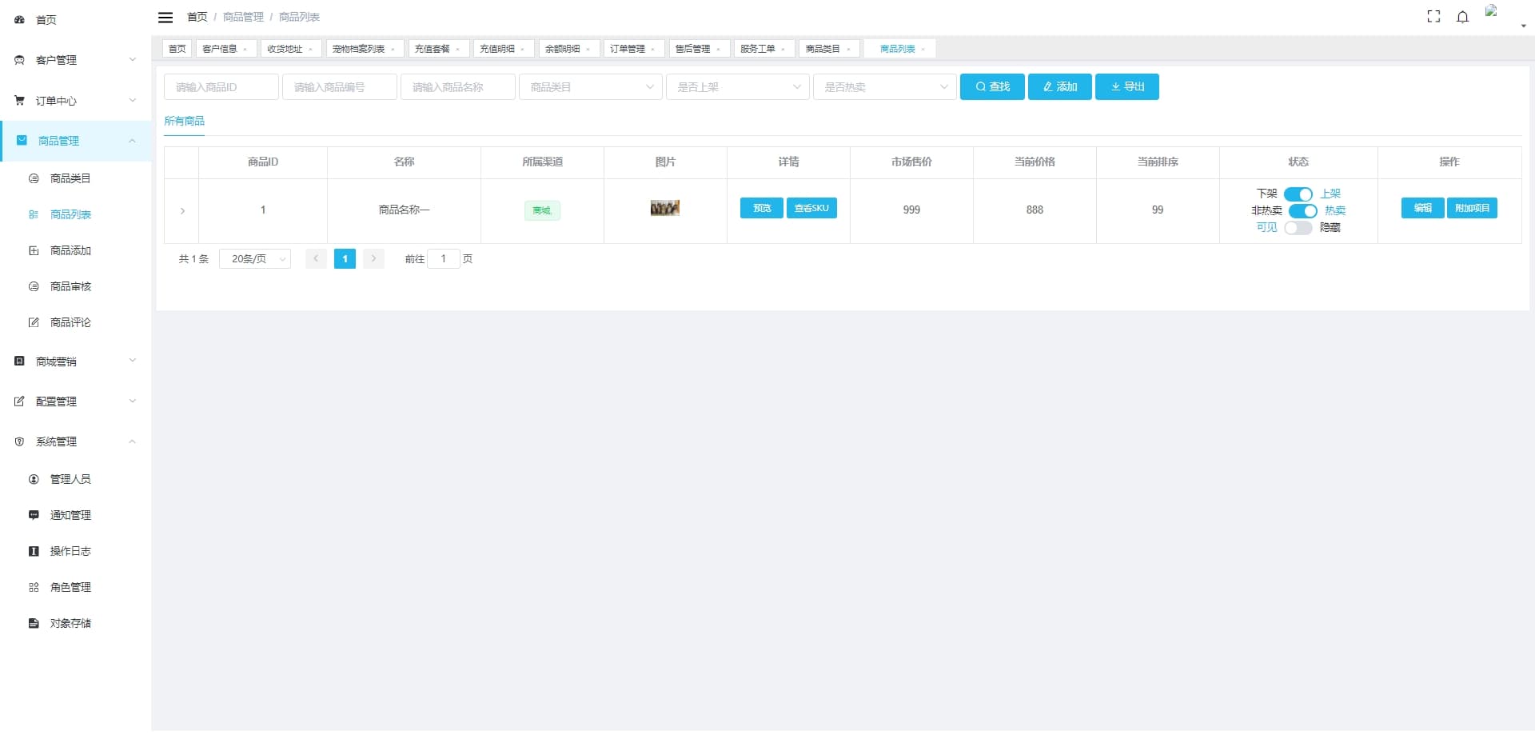
Task: Click the 添加 button
Action: 1060,87
